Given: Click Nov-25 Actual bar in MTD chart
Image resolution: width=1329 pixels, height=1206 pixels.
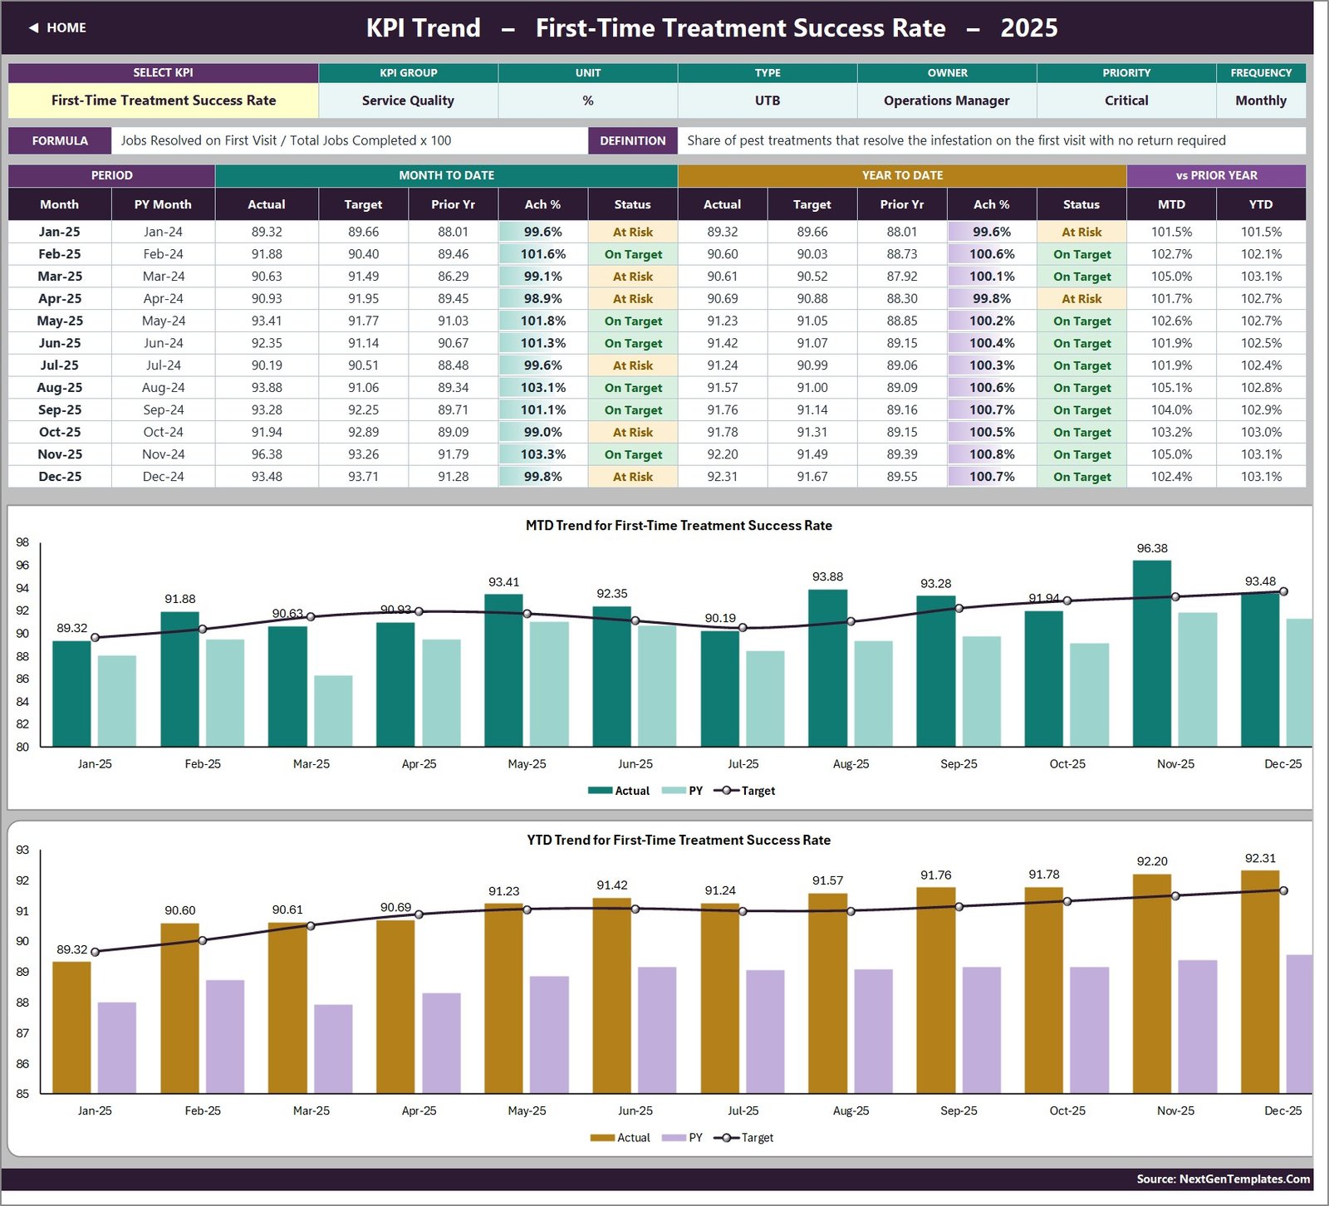Looking at the screenshot, I should click(x=1152, y=654).
